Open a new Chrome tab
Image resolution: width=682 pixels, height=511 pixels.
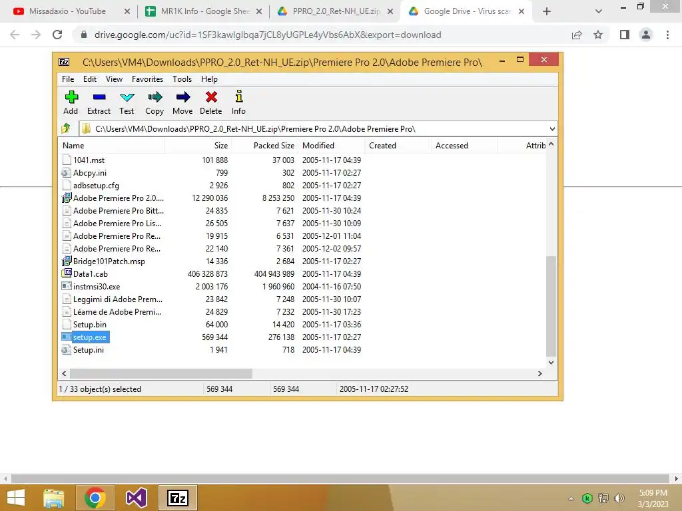point(547,12)
